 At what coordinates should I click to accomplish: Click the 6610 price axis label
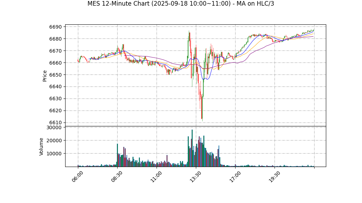[x=56, y=123]
